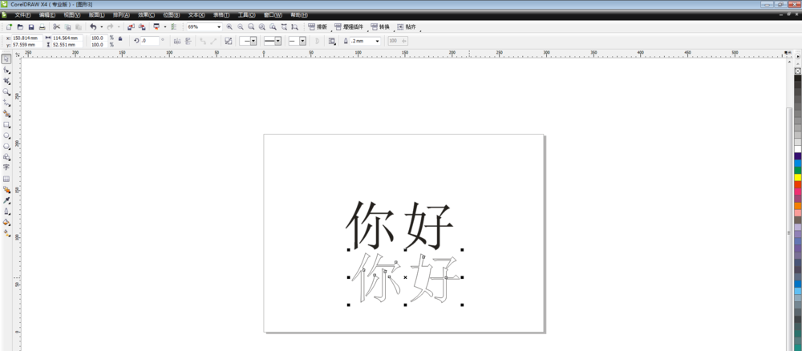Viewport: 802px width, 351px height.
Task: Open a file with folder icon
Action: (x=21, y=26)
